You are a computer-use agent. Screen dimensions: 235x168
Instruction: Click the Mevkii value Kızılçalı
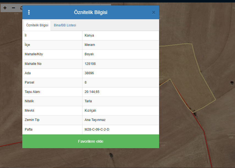click(x=90, y=111)
